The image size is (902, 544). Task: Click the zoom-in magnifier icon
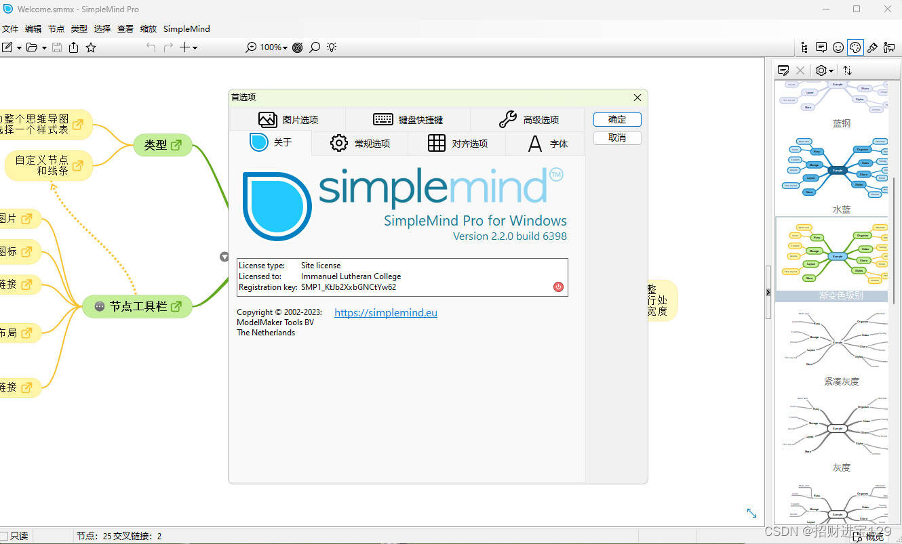[251, 47]
